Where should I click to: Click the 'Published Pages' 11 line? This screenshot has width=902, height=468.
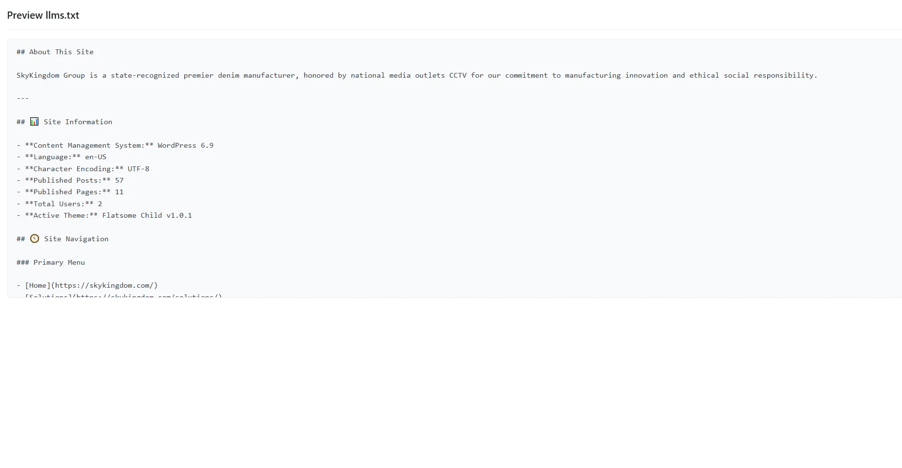(70, 192)
